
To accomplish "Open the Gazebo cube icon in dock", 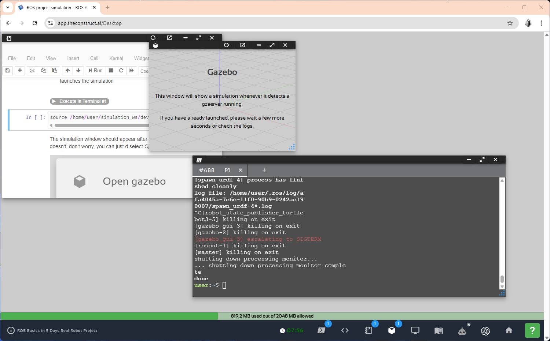I will tap(392, 330).
